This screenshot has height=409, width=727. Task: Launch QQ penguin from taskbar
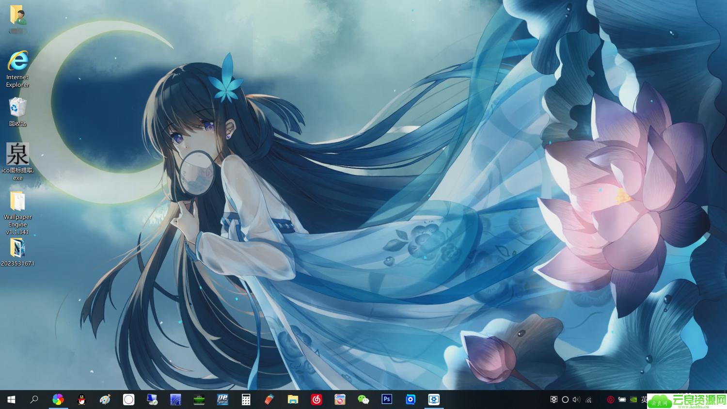[81, 399]
